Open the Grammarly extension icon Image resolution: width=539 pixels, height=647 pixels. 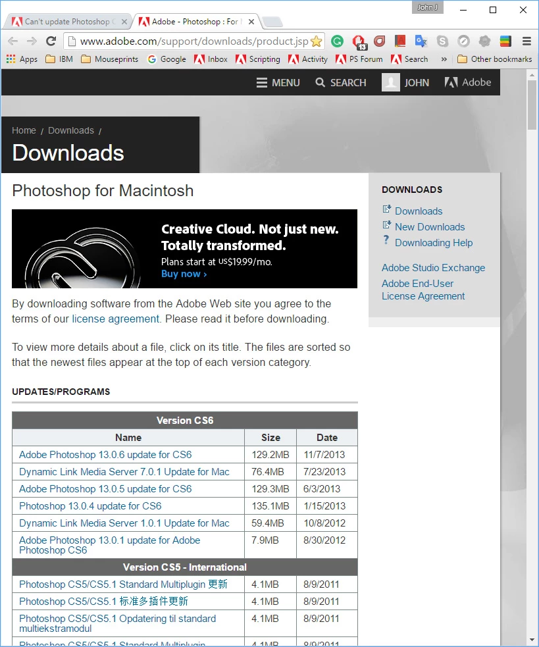(337, 41)
